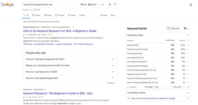
Task: Click the arrow beside the Learn more link
Action: tap(188, 98)
